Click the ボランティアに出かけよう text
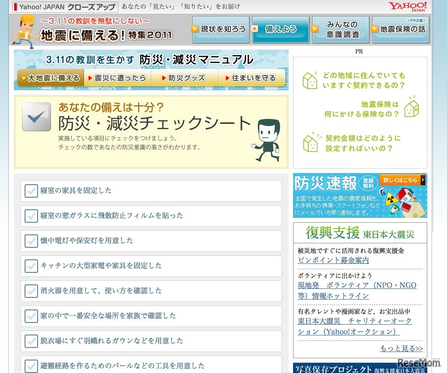This screenshot has height=373, width=447. click(335, 276)
